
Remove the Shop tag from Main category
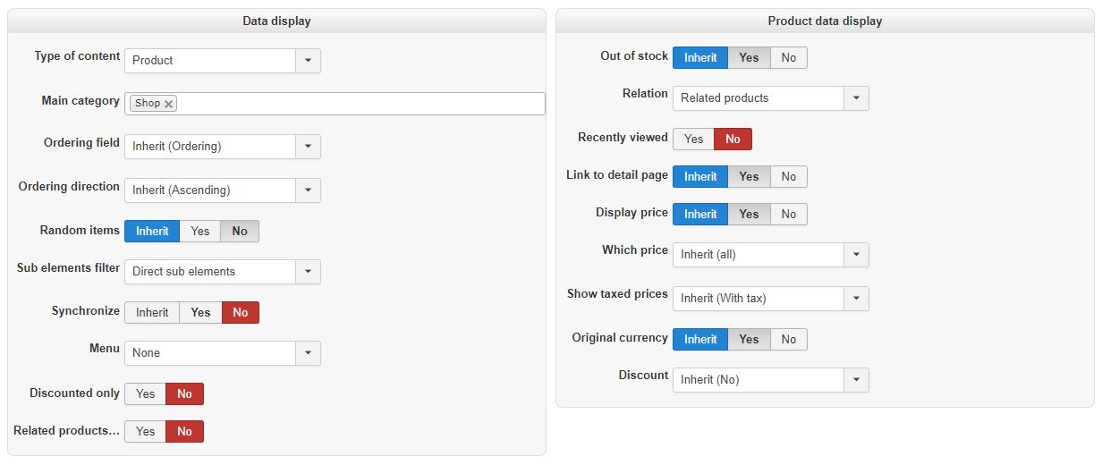168,104
